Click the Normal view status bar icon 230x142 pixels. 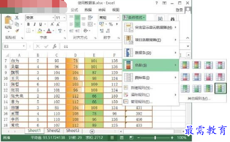coord(112,138)
